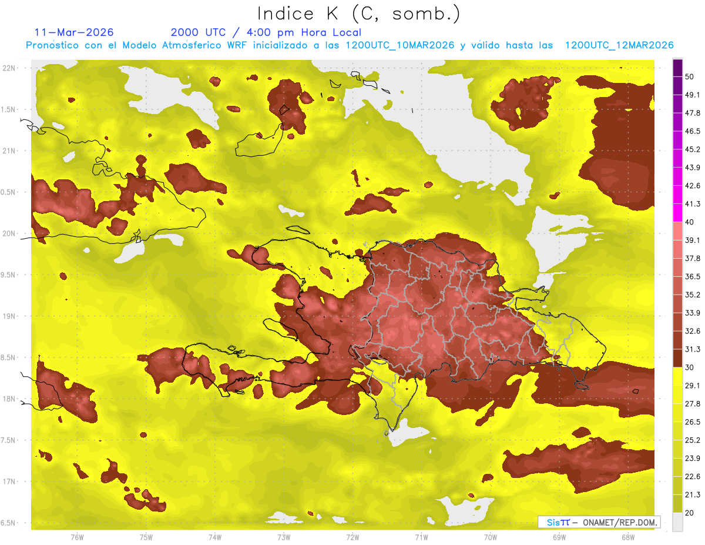
Task: Click the colorbar value 47.8
Action: pos(692,113)
